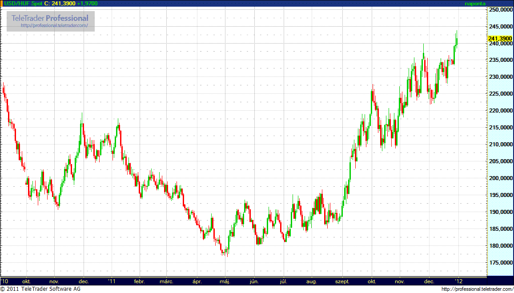Image resolution: width=514 pixels, height=293 pixels.
Task: Select the 180,0000 price axis label
Action: tap(500, 245)
